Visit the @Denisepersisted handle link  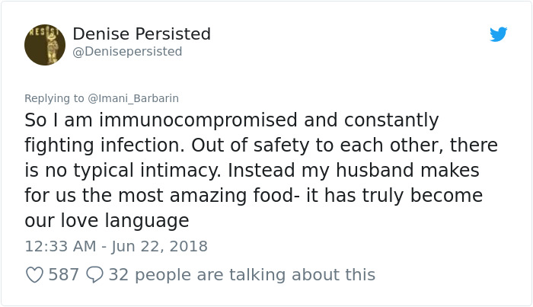127,52
